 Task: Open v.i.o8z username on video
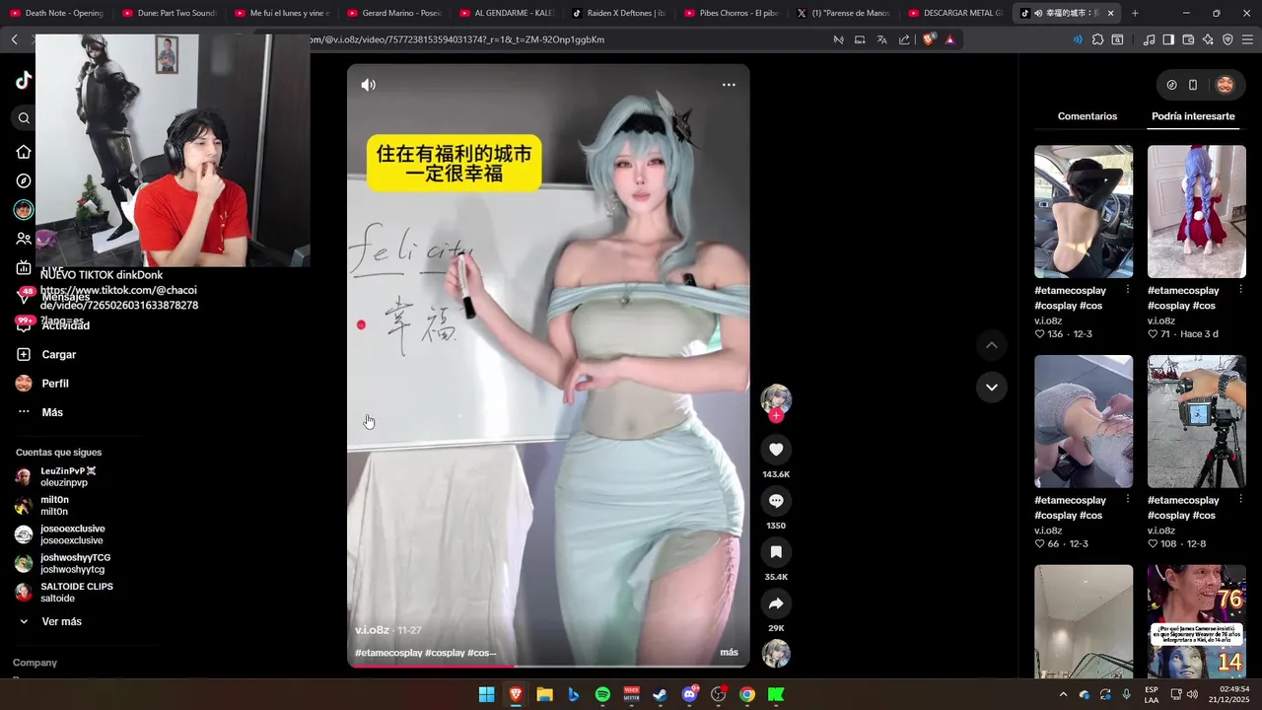pos(373,630)
